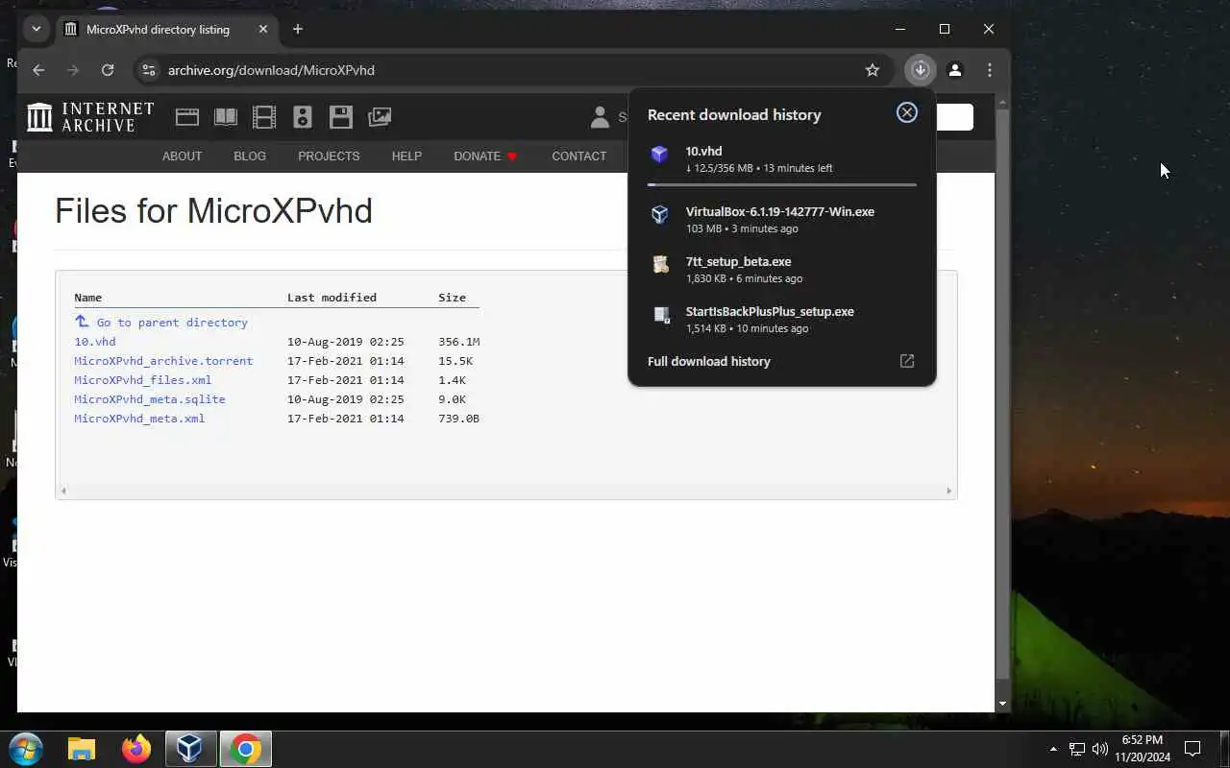Screen dimensions: 1230x768
Task: Click the 7tt_setup_beta.exe file icon
Action: click(x=659, y=265)
